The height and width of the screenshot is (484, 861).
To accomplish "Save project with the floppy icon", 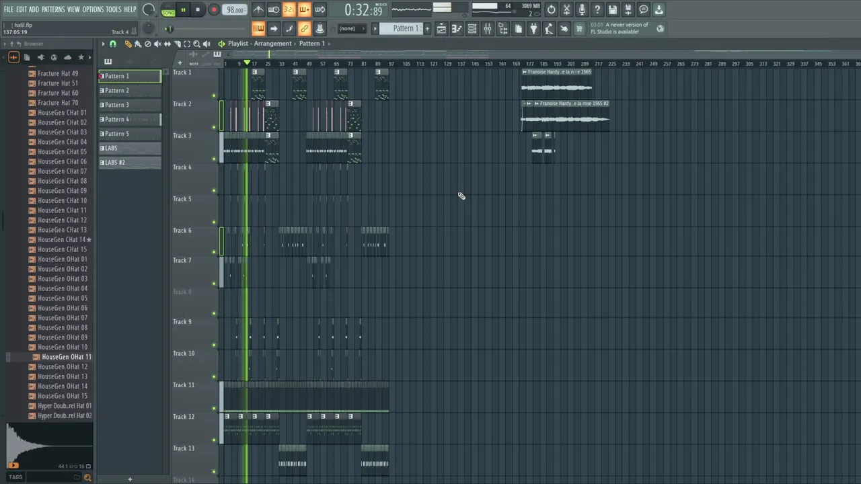I will [613, 9].
